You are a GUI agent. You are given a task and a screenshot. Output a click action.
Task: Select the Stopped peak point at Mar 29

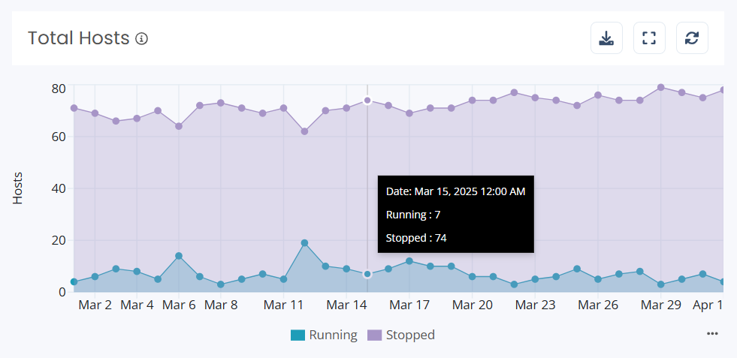click(x=660, y=87)
